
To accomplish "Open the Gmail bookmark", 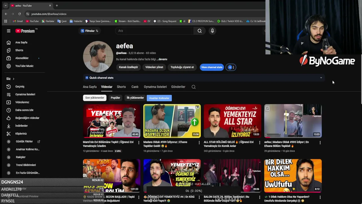I will [x=18, y=21].
